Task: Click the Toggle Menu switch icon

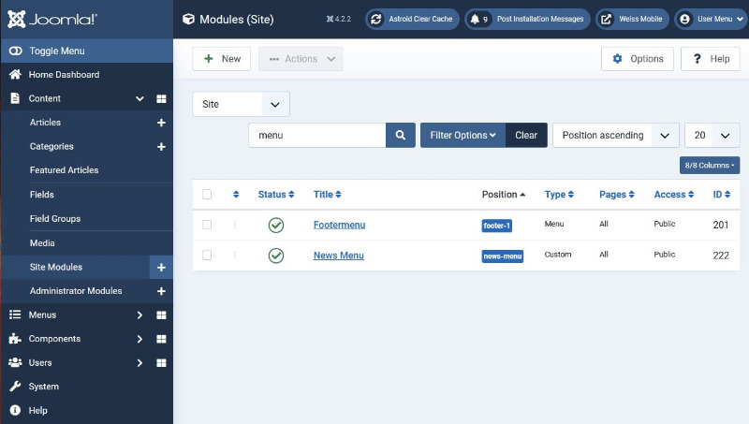Action: click(15, 51)
